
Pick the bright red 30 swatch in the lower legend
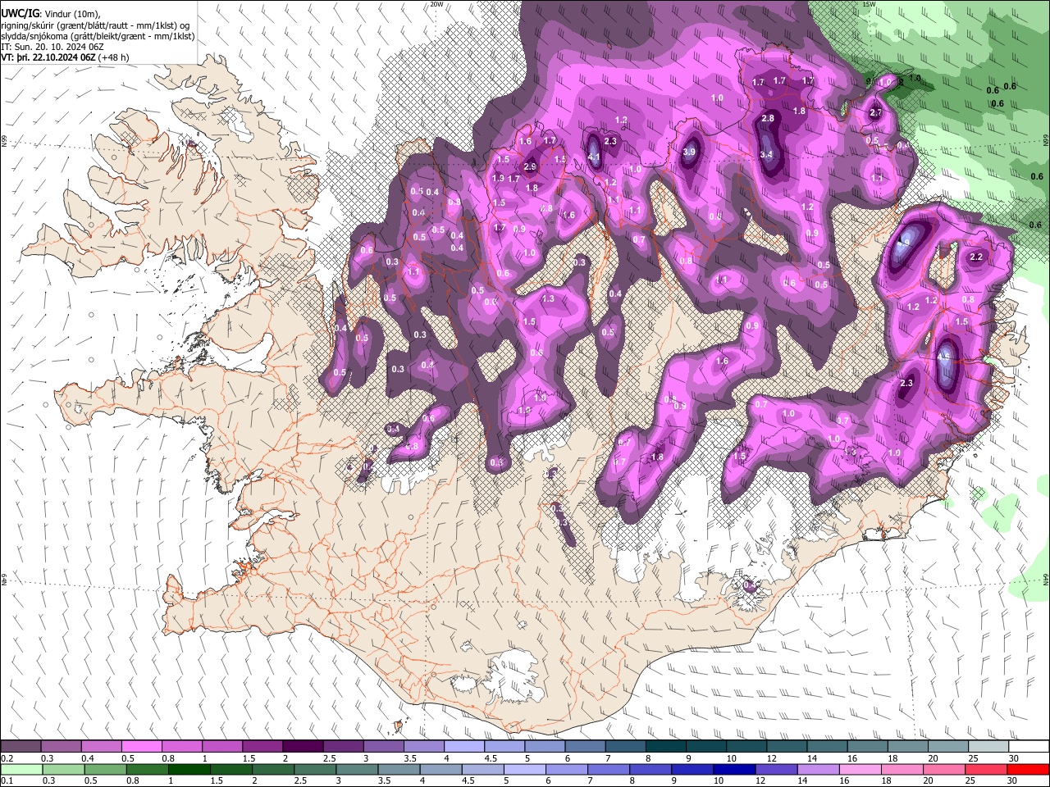pyautogui.click(x=1027, y=769)
